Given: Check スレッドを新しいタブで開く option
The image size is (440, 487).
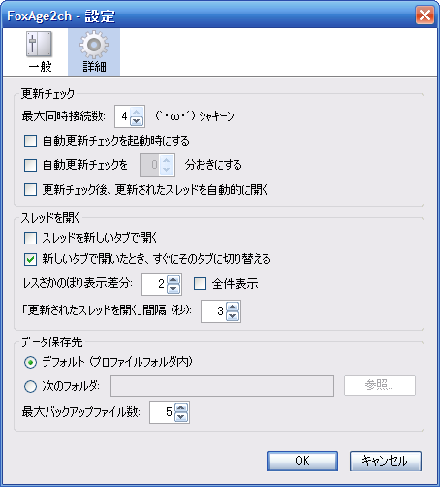Looking at the screenshot, I should 30,239.
